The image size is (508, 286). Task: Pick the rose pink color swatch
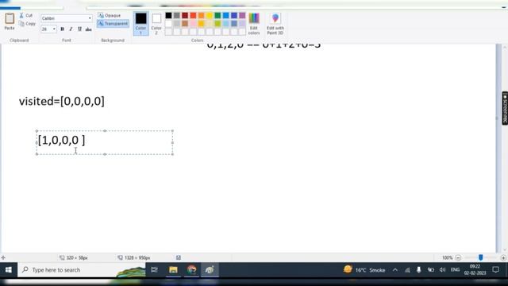193,23
